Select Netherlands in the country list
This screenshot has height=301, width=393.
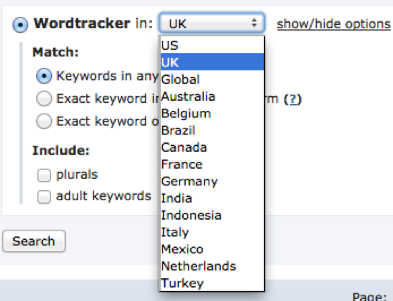[212, 266]
